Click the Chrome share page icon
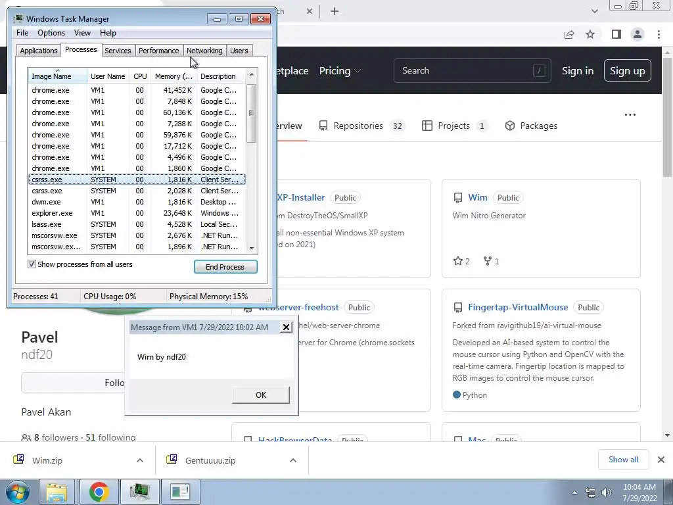The image size is (673, 505). pos(569,34)
